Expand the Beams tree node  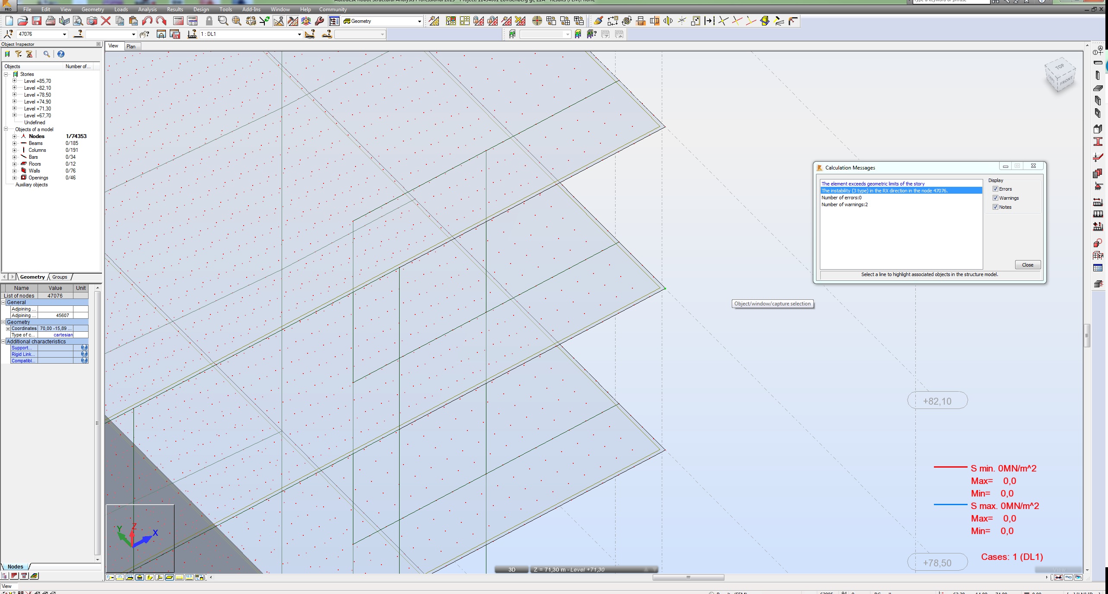coord(14,143)
